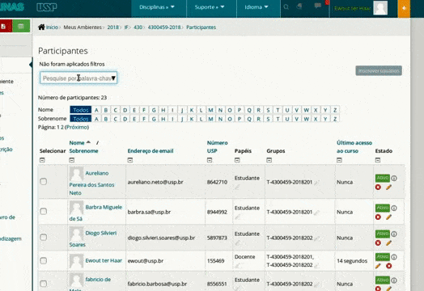Screen dimensions: 424x291
Task: Select checkbox for Aureliano Pereira dos Santos Neto
Action: coord(43,181)
